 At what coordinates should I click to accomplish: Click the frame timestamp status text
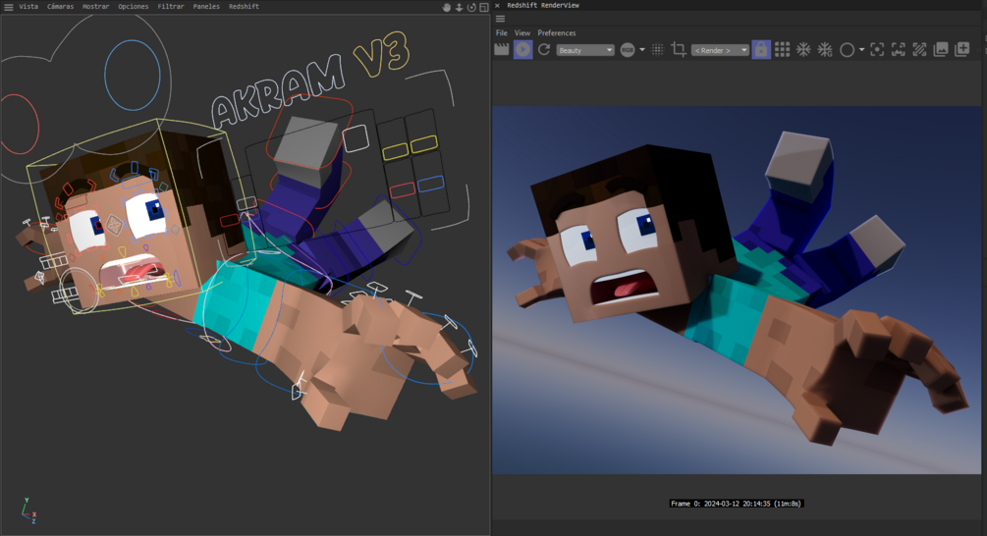click(736, 504)
